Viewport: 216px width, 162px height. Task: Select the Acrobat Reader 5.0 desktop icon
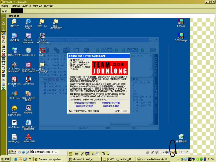pos(14,82)
